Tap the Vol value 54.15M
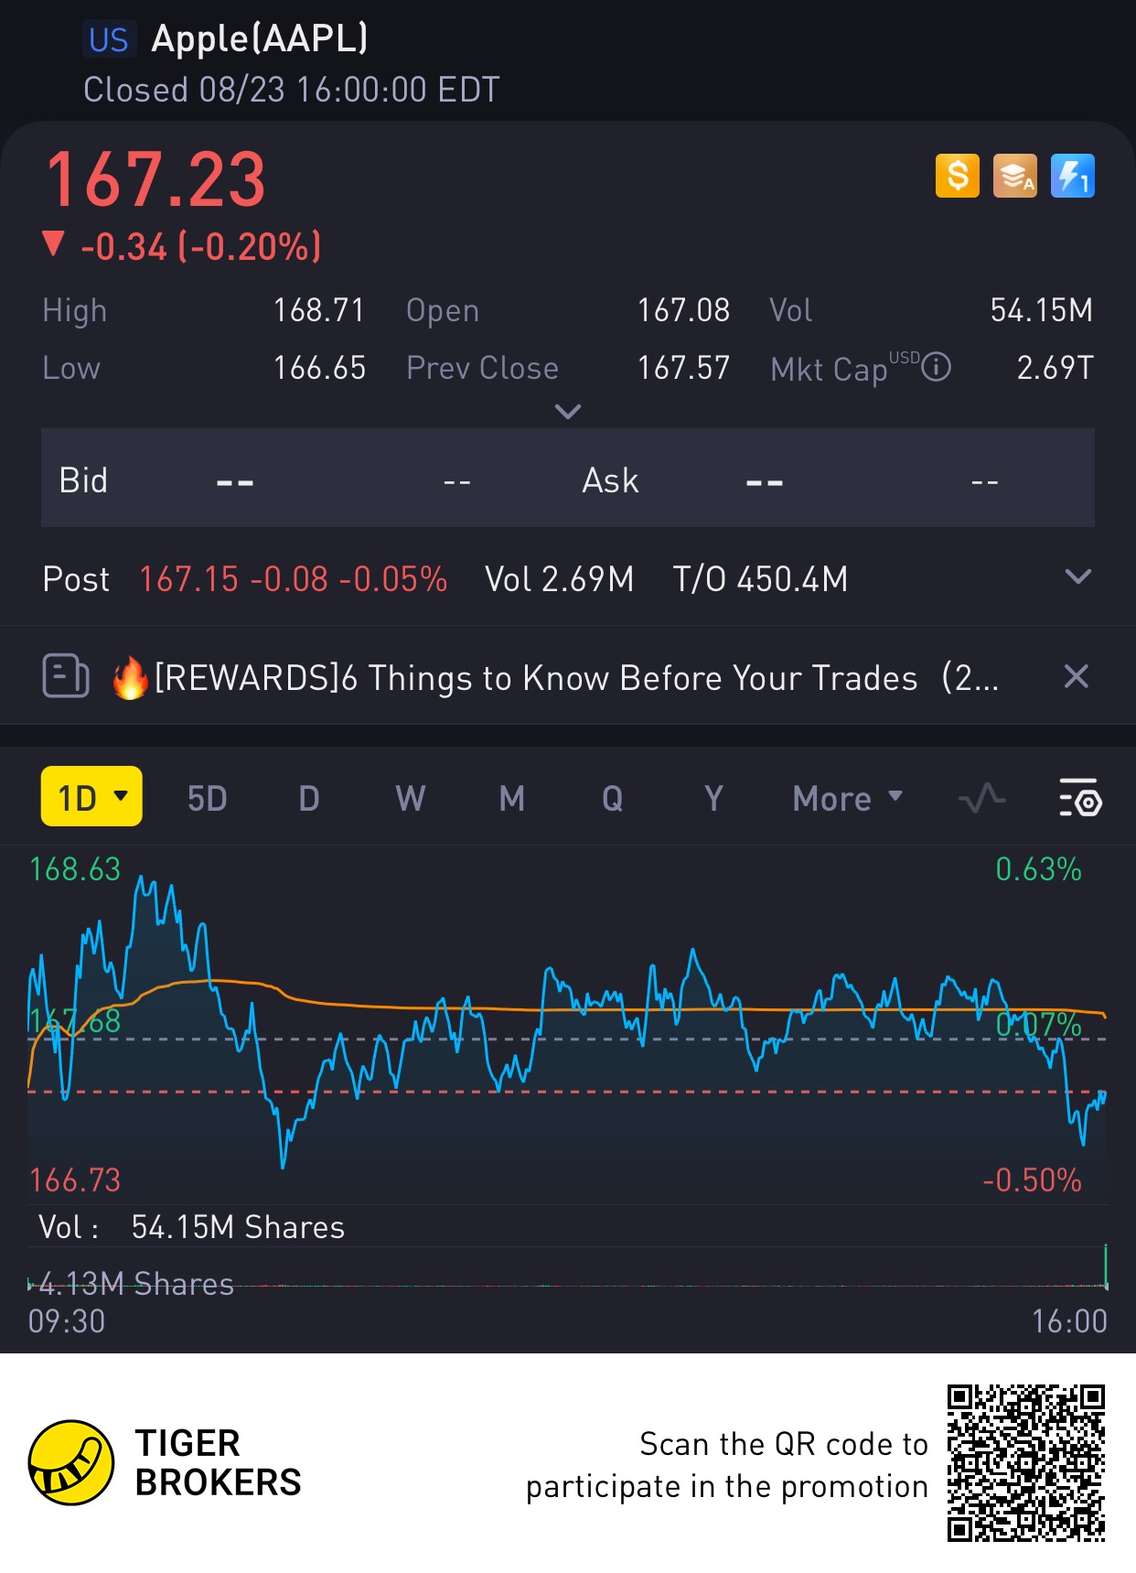Image resolution: width=1136 pixels, height=1573 pixels. click(1042, 310)
